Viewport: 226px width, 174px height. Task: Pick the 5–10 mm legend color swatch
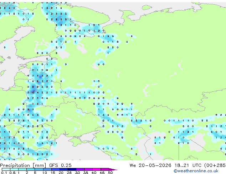click(x=39, y=169)
